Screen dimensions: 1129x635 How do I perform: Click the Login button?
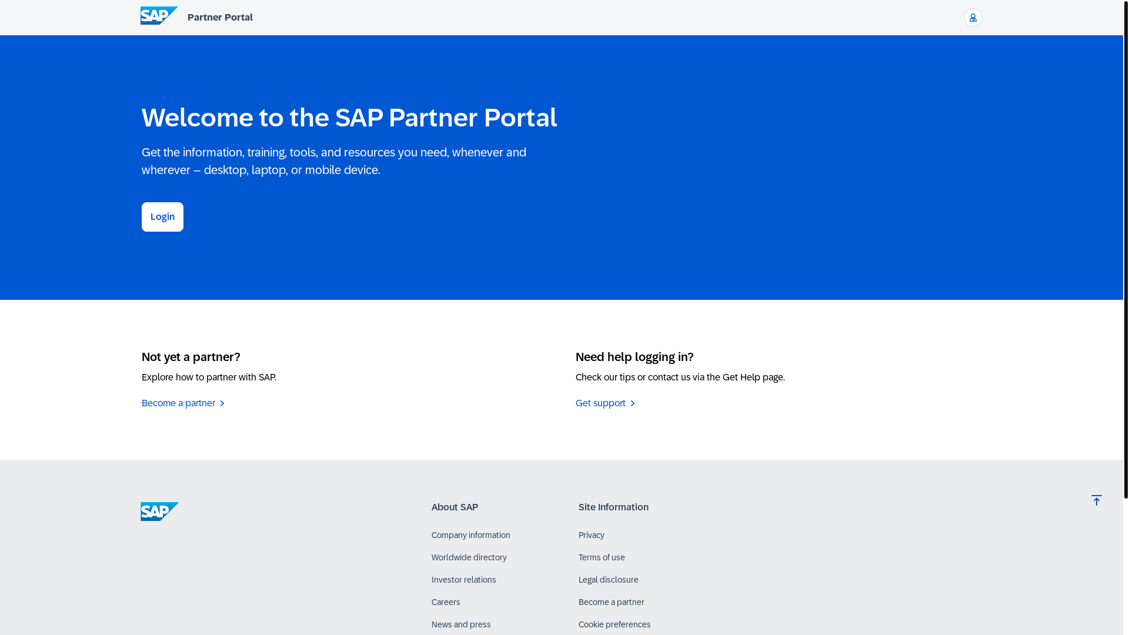[x=162, y=217]
